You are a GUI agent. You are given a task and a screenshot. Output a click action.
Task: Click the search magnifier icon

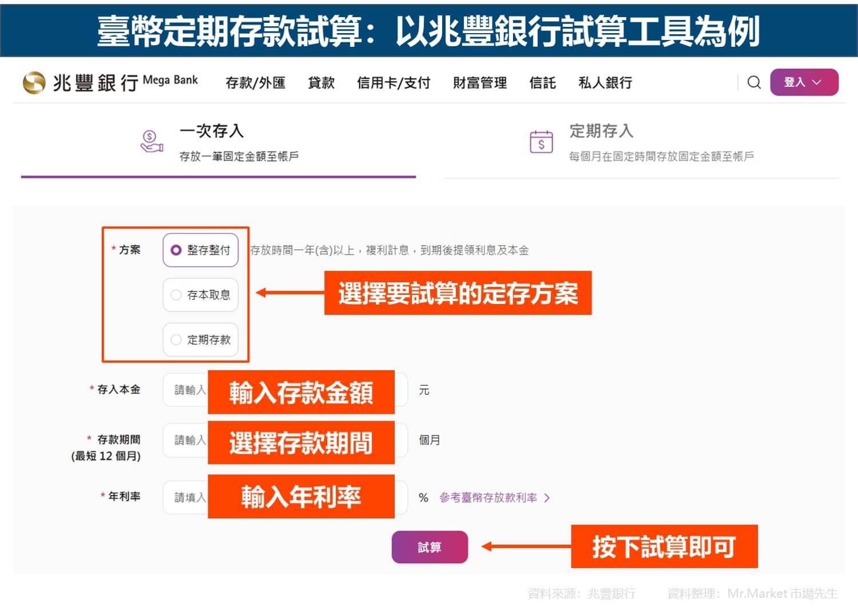754,82
